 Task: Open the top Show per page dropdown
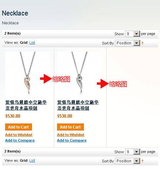click(132, 34)
